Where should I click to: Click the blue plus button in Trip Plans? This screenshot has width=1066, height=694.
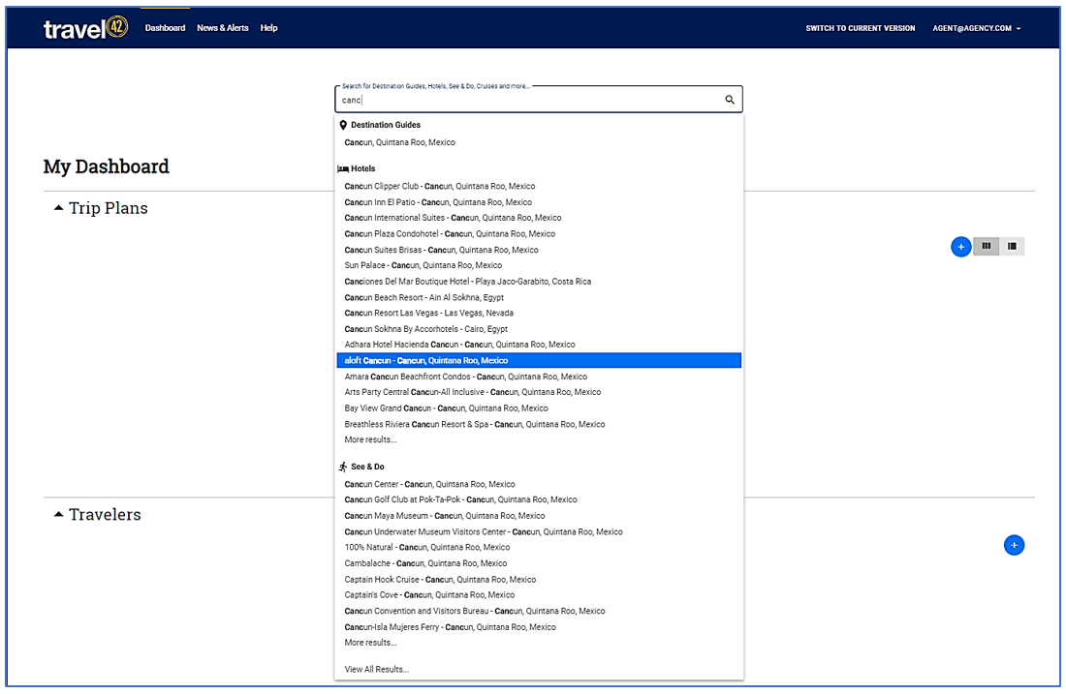(x=960, y=247)
